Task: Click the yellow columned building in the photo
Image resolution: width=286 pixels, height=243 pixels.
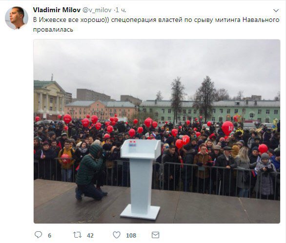Action: click(50, 99)
